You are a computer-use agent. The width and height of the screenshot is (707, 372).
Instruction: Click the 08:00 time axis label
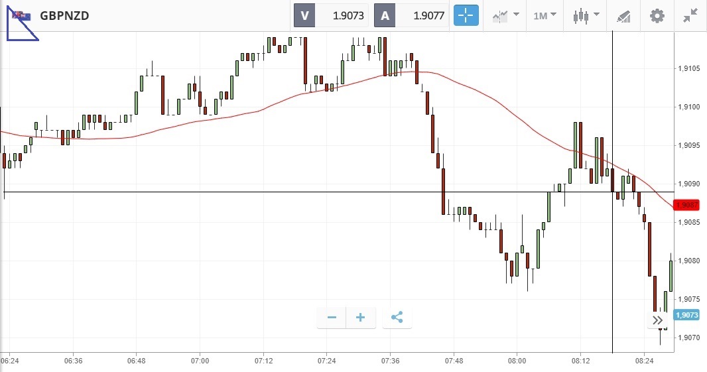517,361
